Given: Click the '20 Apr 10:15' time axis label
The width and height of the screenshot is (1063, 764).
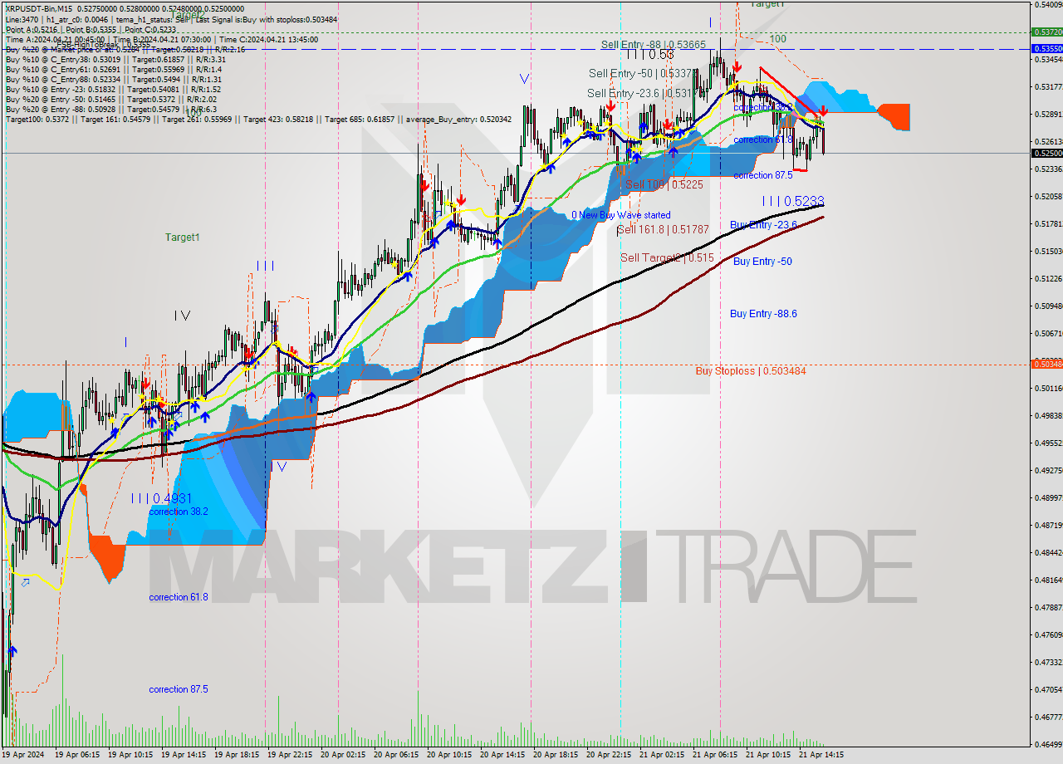Looking at the screenshot, I should 448,755.
